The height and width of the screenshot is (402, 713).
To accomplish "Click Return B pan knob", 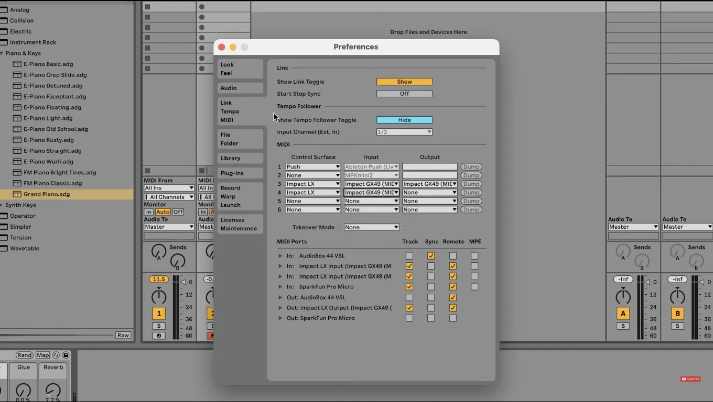I will pyautogui.click(x=677, y=296).
